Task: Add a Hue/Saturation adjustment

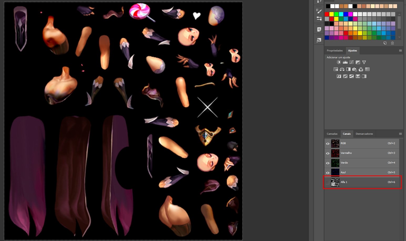Action: 336,69
